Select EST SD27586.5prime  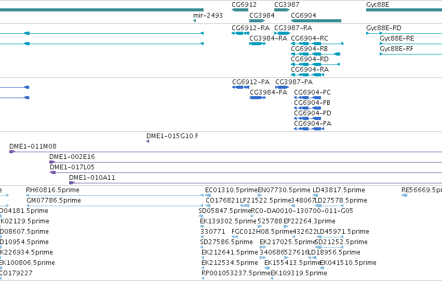tap(226, 242)
